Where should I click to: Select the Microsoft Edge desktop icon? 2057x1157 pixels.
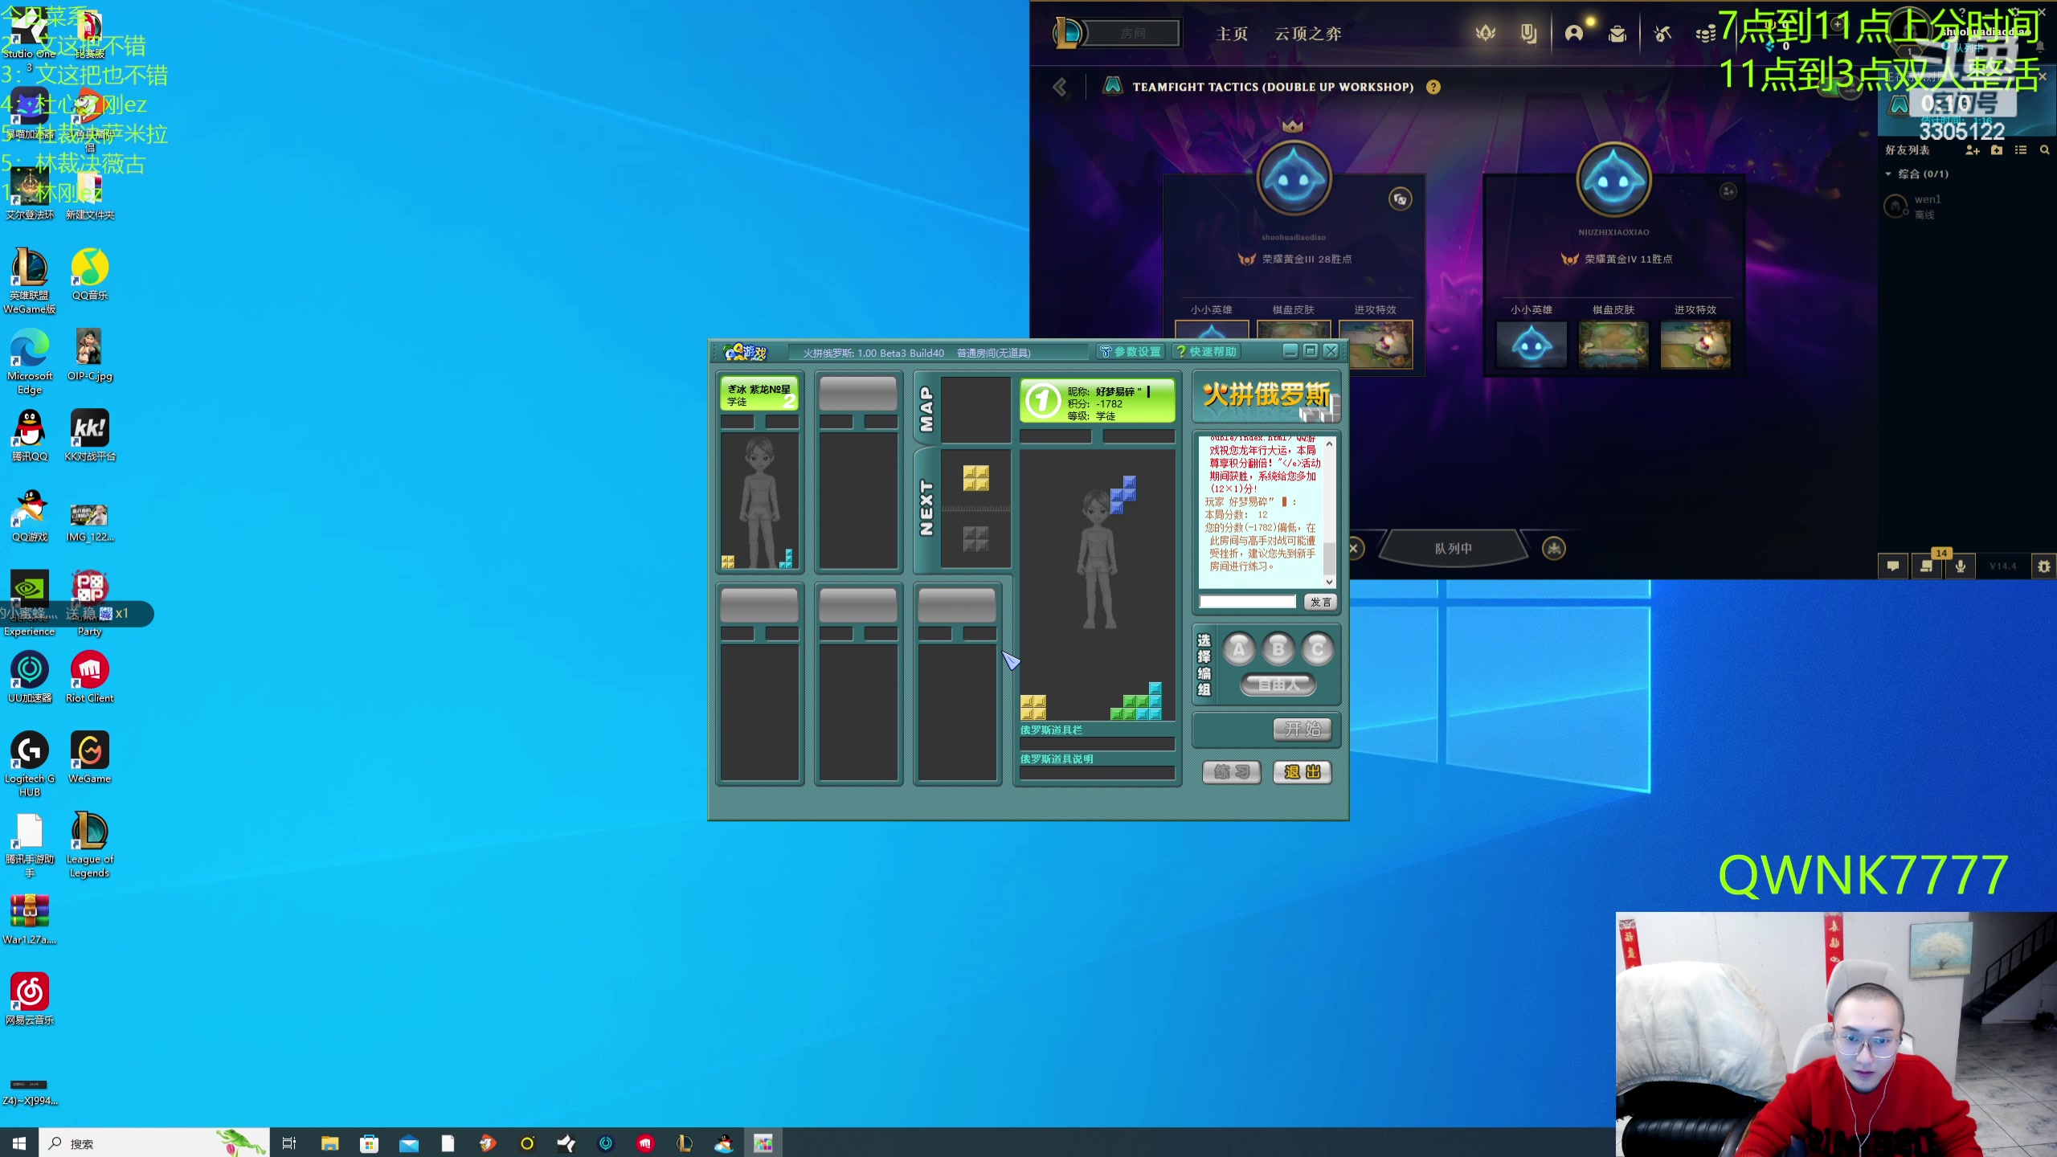tap(30, 362)
